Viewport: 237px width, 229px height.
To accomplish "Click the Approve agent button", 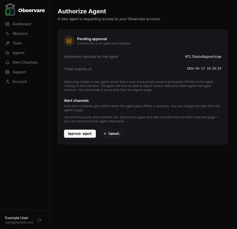I will [x=80, y=134].
